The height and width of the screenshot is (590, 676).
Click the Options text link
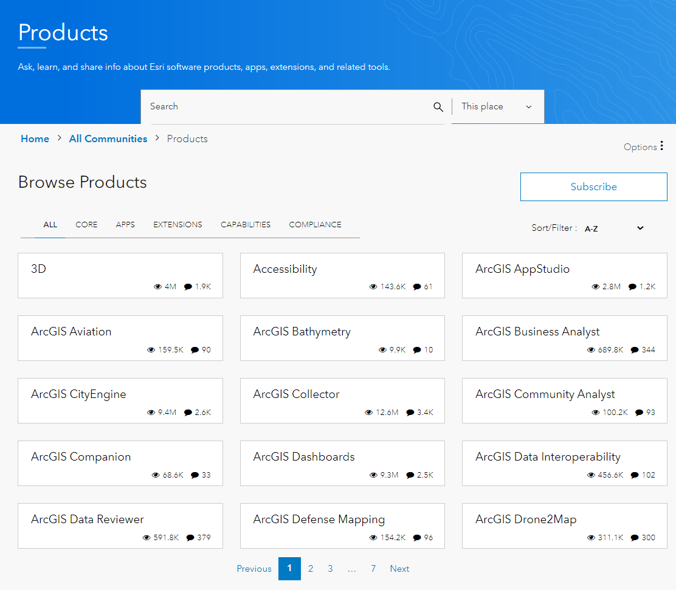640,147
